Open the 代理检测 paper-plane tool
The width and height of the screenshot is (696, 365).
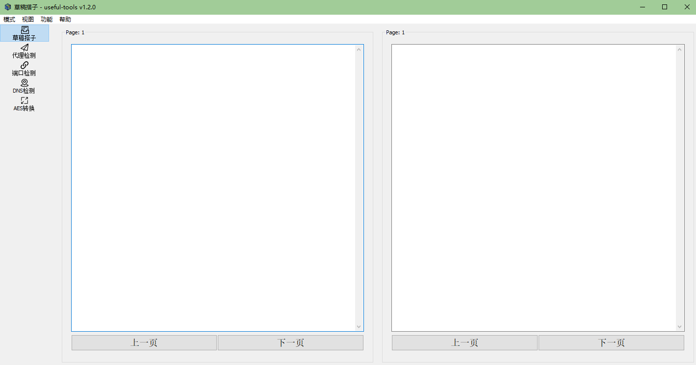point(25,51)
